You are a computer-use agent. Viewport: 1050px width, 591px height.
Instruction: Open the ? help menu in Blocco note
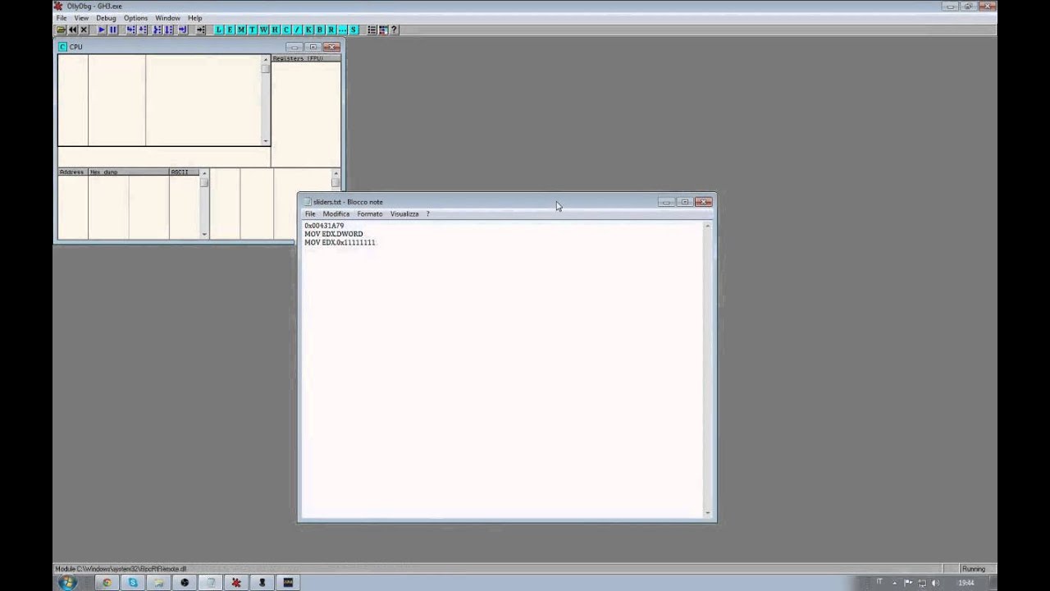[427, 213]
